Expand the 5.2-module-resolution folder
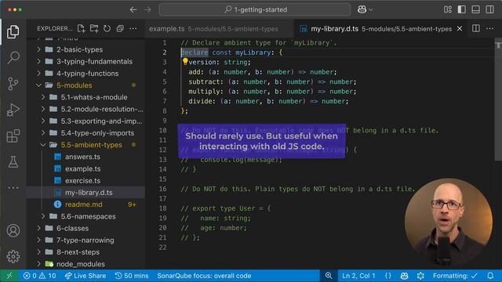502x282 pixels. coord(85,109)
